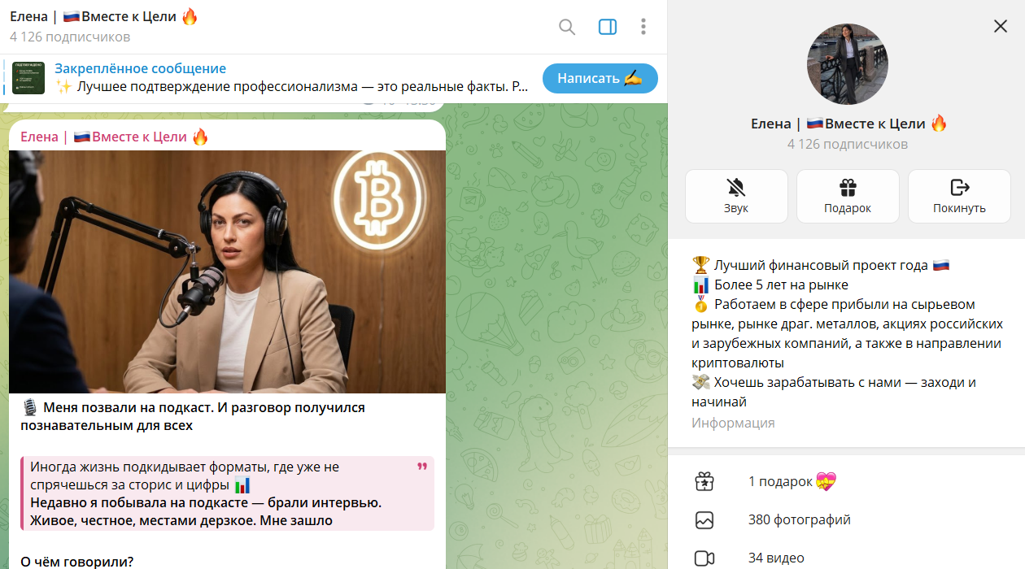Click the muted bell icon above Звук

click(x=736, y=188)
